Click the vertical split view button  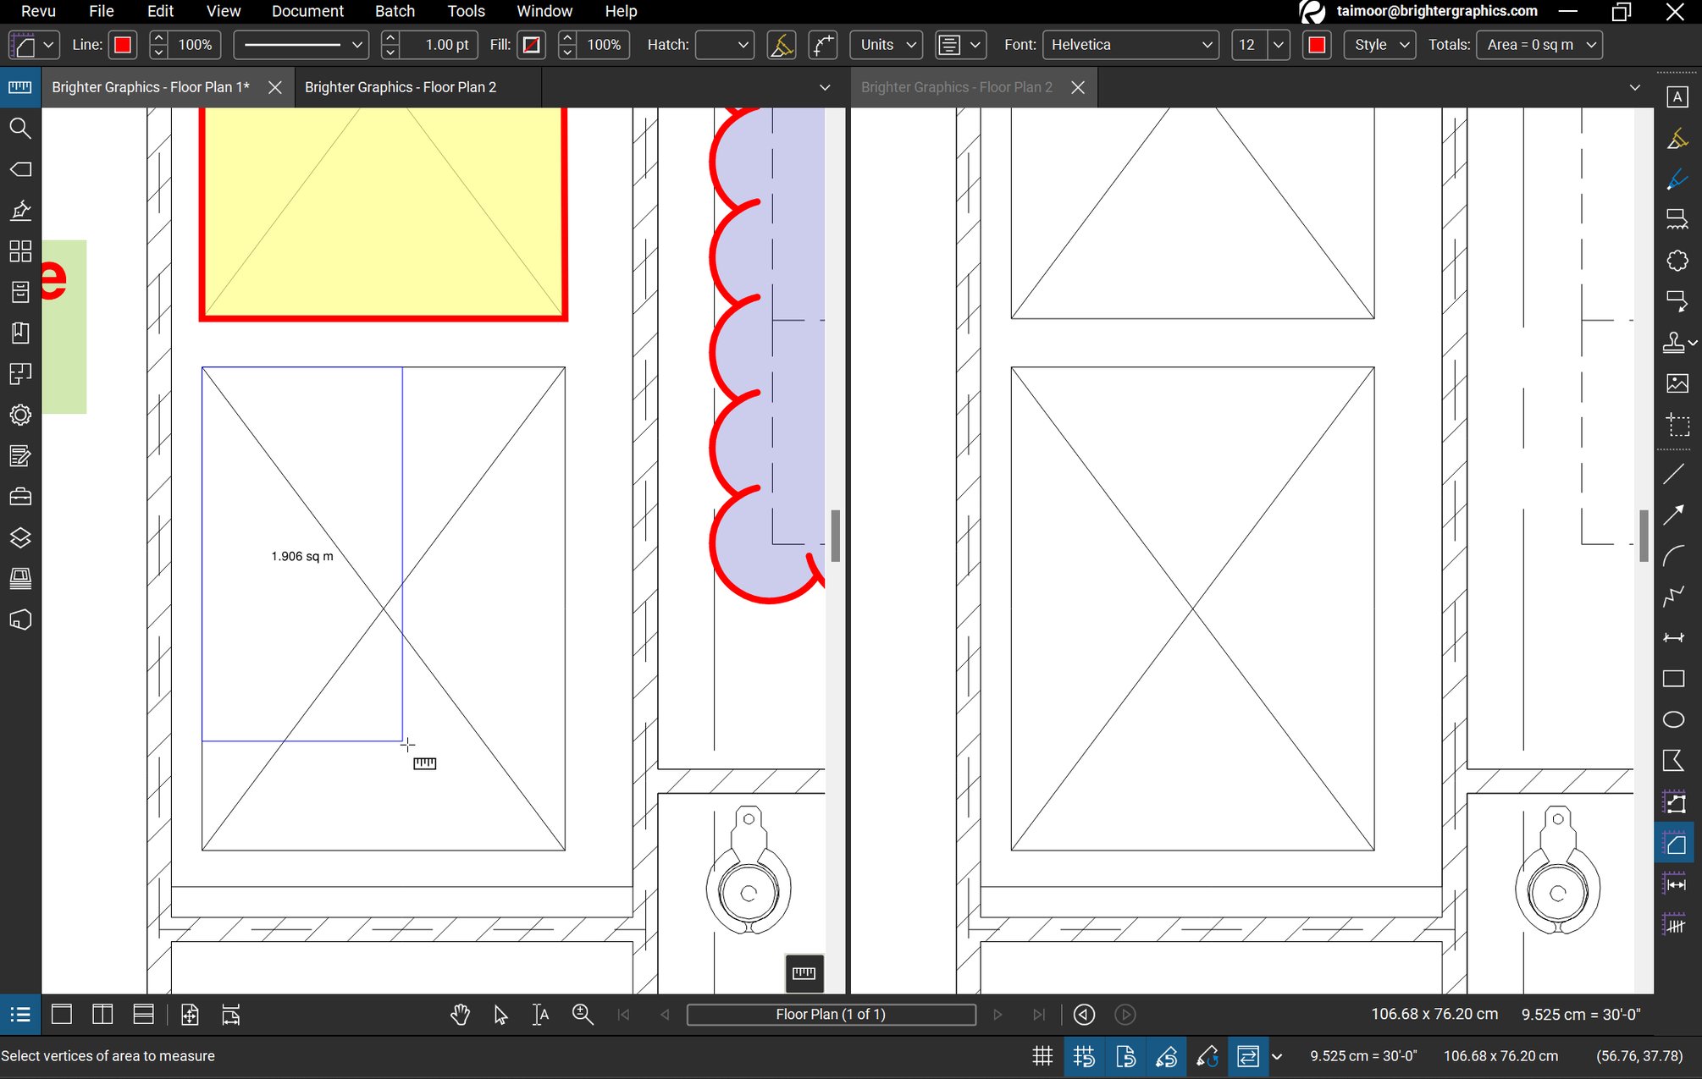pyautogui.click(x=102, y=1015)
